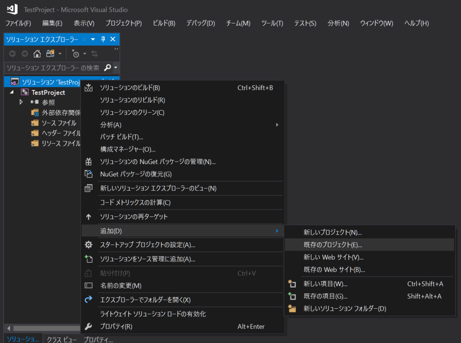Click the Solution Explorer Forward arrow icon
This screenshot has width=461, height=343.
[x=25, y=54]
